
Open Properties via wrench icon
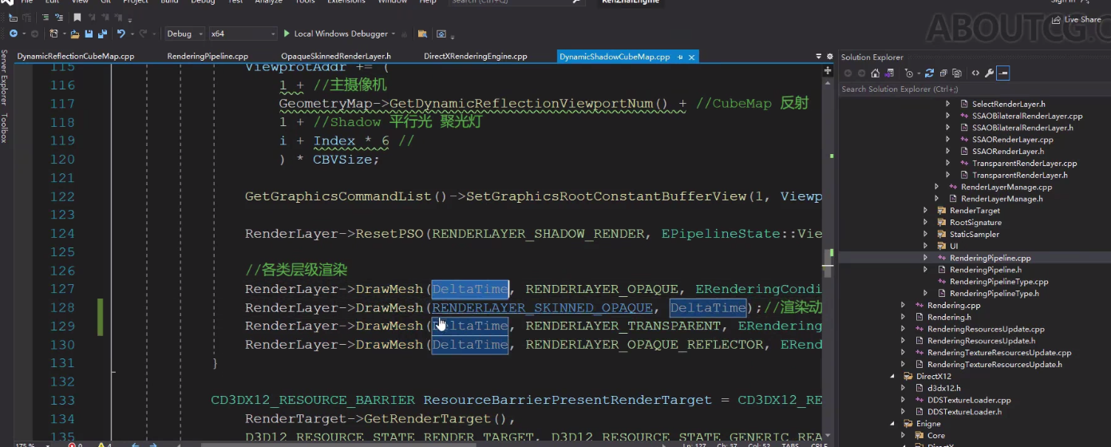click(x=989, y=73)
